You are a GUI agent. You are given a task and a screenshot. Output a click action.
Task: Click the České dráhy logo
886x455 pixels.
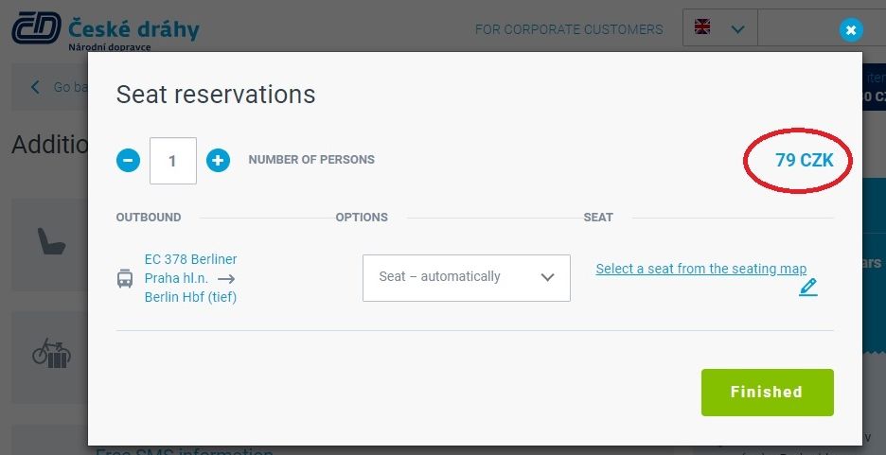pos(106,30)
